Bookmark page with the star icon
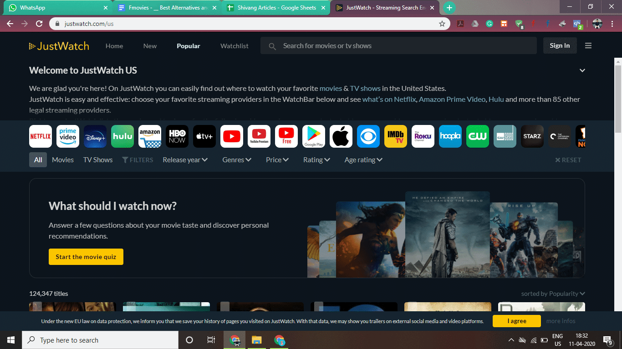Viewport: 622px width, 349px height. 442,24
